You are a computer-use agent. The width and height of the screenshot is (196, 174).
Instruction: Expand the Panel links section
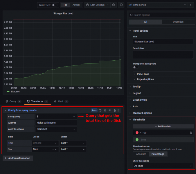click(143, 74)
